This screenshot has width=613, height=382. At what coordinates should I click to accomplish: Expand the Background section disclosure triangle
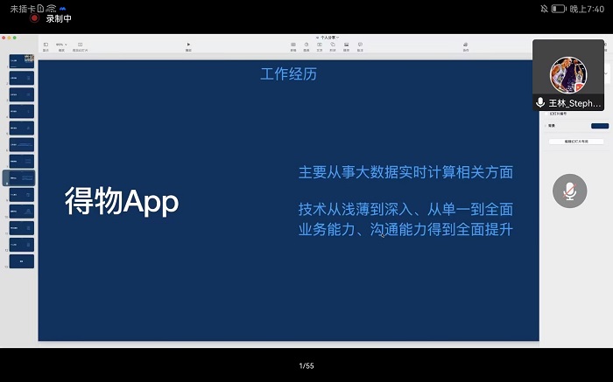[x=546, y=126]
